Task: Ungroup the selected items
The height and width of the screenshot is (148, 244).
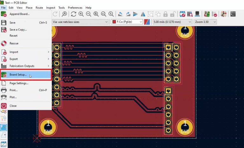Action: coord(158,14)
